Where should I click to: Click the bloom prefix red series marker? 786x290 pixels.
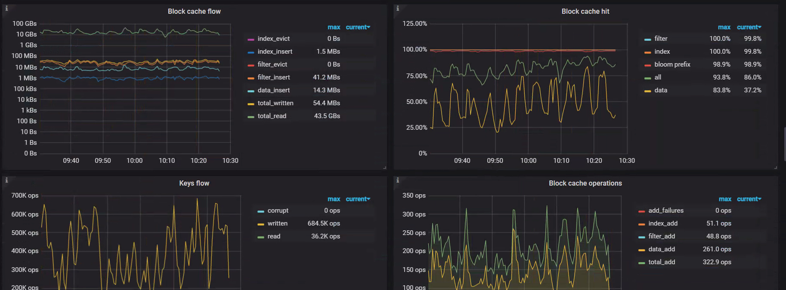pos(647,65)
